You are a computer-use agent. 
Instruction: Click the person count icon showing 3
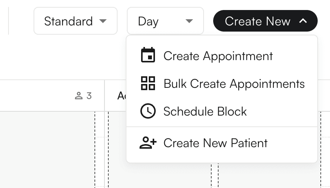pos(79,96)
